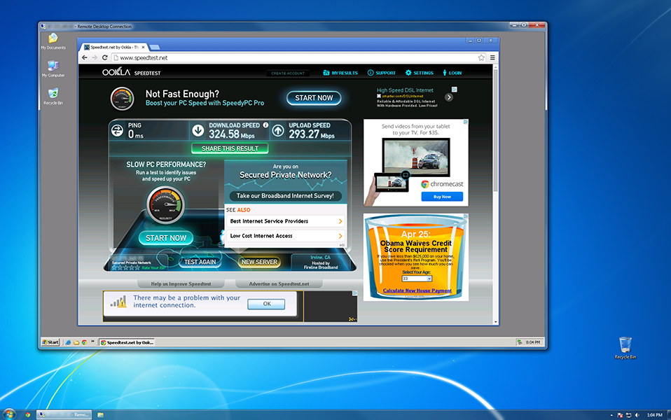The height and width of the screenshot is (420, 671).
Task: Click the ping arrows icon
Action: coord(117,130)
